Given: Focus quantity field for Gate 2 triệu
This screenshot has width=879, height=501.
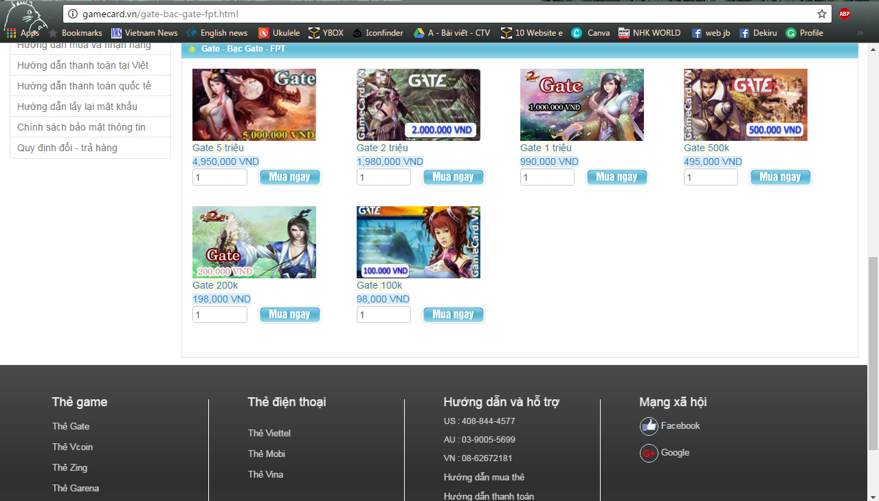Looking at the screenshot, I should [383, 177].
